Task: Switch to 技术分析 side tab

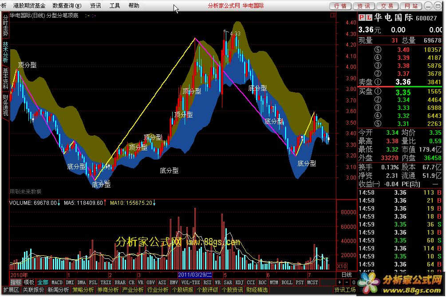Action: coord(5,52)
